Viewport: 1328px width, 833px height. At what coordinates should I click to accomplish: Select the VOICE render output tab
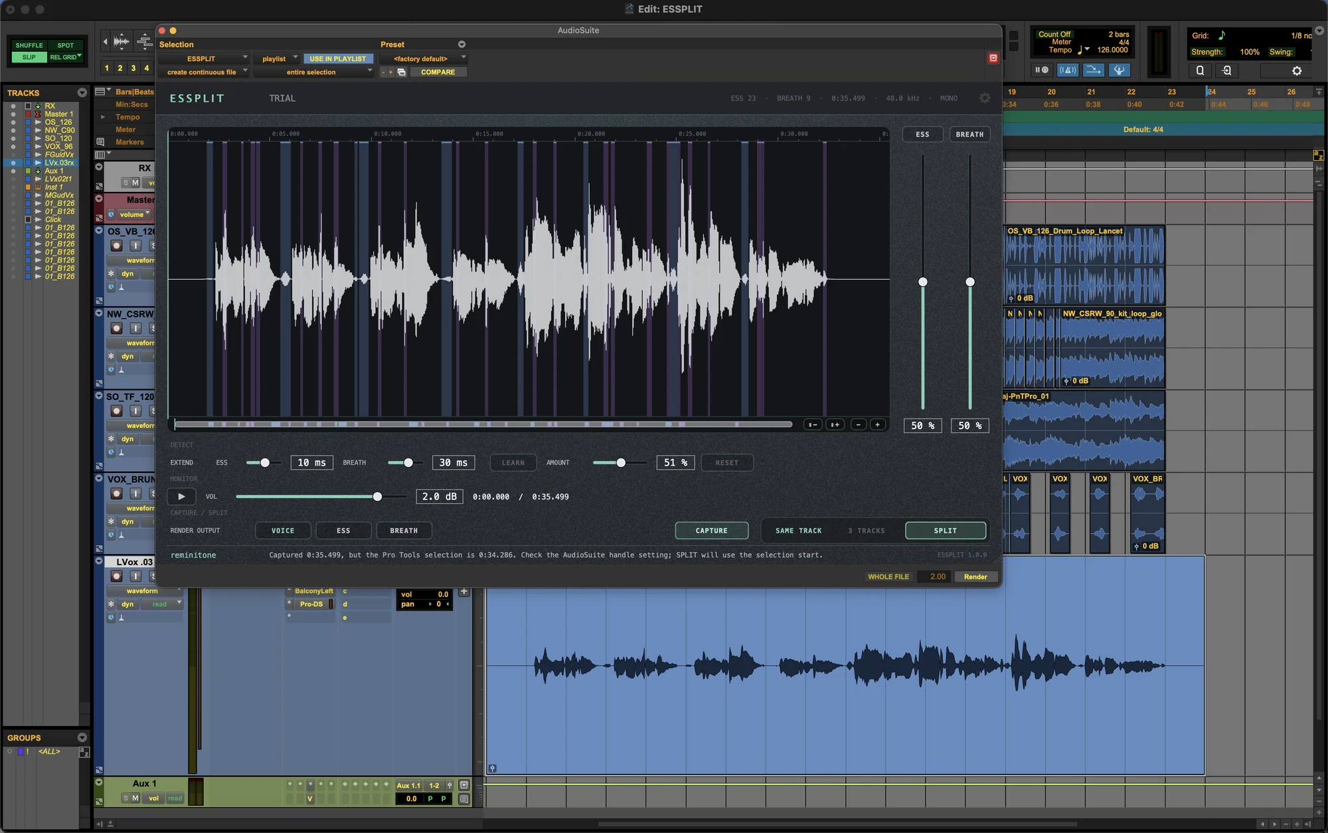pyautogui.click(x=283, y=531)
